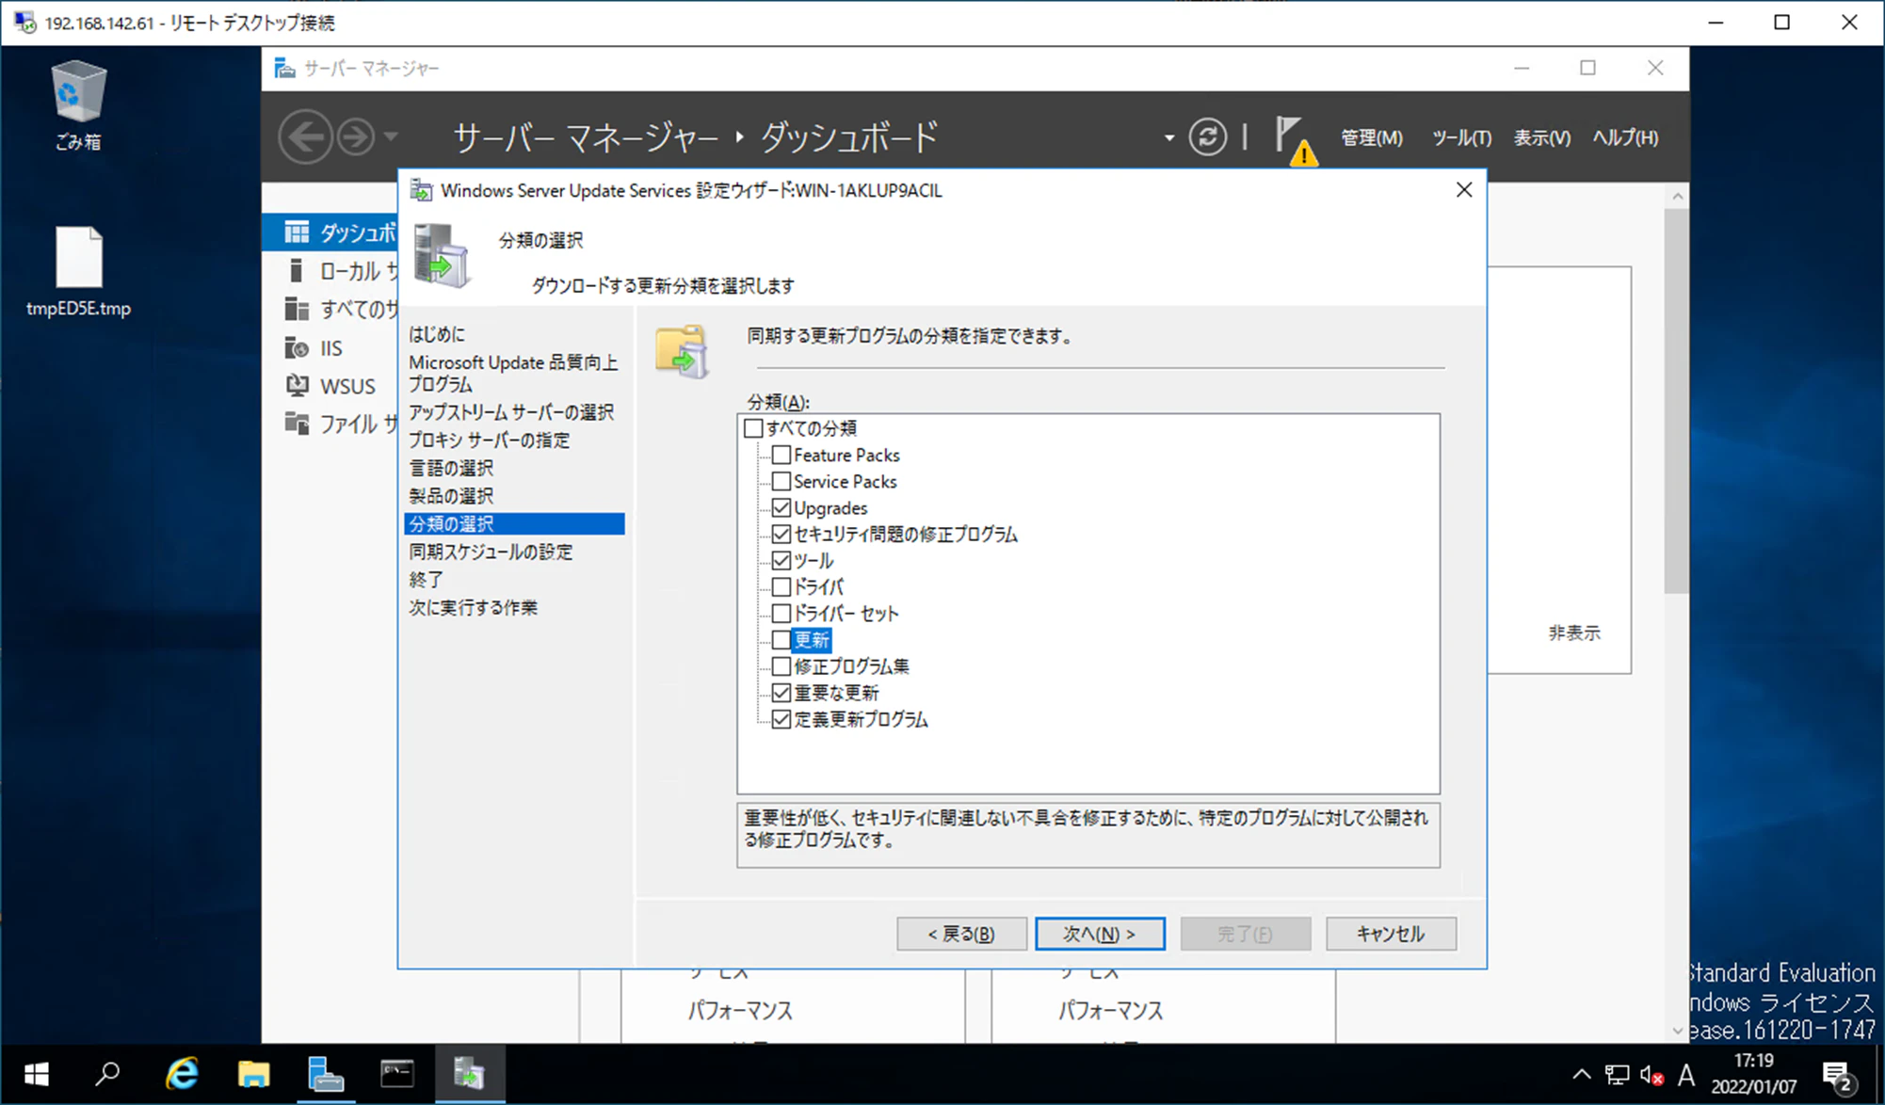Go to 同期スケジュールの設定 step
The width and height of the screenshot is (1885, 1105).
(x=491, y=552)
